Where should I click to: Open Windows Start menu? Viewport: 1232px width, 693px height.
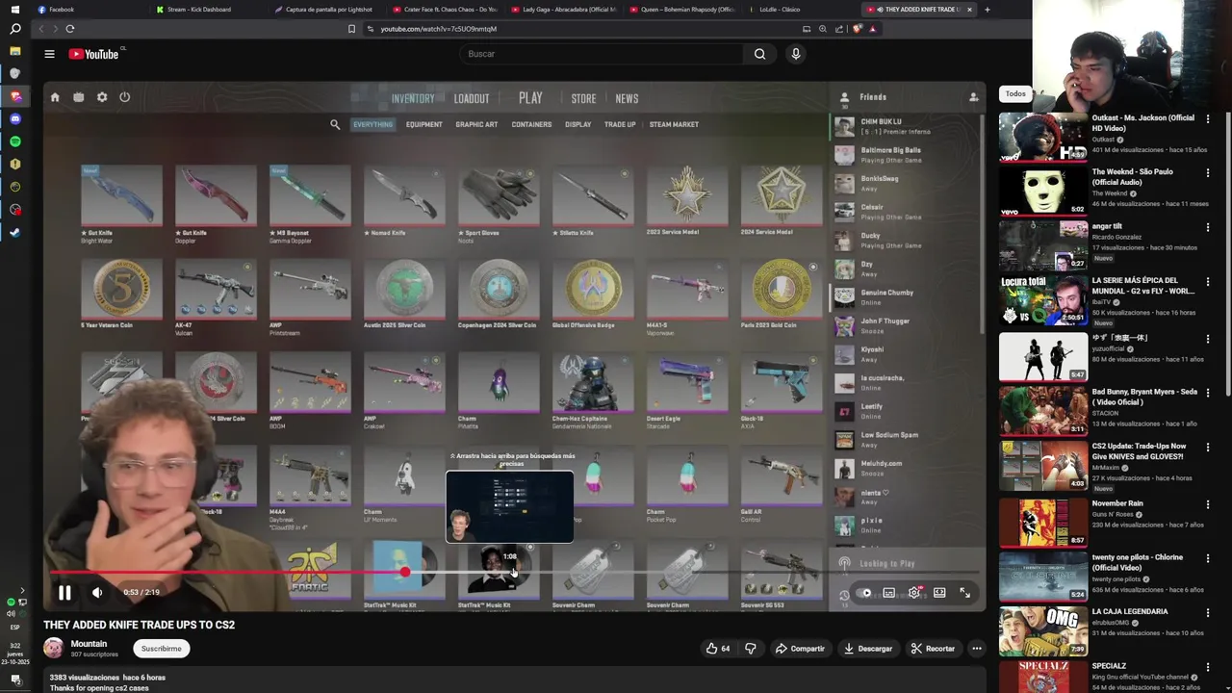pos(14,9)
